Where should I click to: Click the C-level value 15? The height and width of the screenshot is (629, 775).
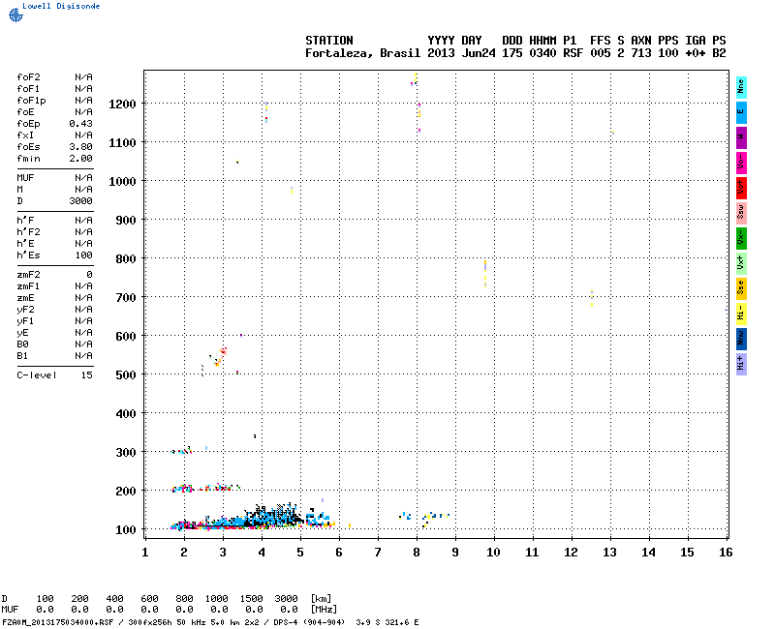coord(86,374)
